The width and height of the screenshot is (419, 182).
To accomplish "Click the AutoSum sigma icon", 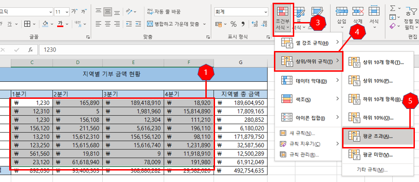I will tap(393, 8).
